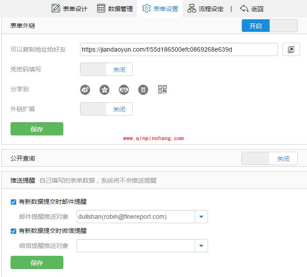Share to Renren icon
Image resolution: width=307 pixels, height=277 pixels.
pos(124,90)
